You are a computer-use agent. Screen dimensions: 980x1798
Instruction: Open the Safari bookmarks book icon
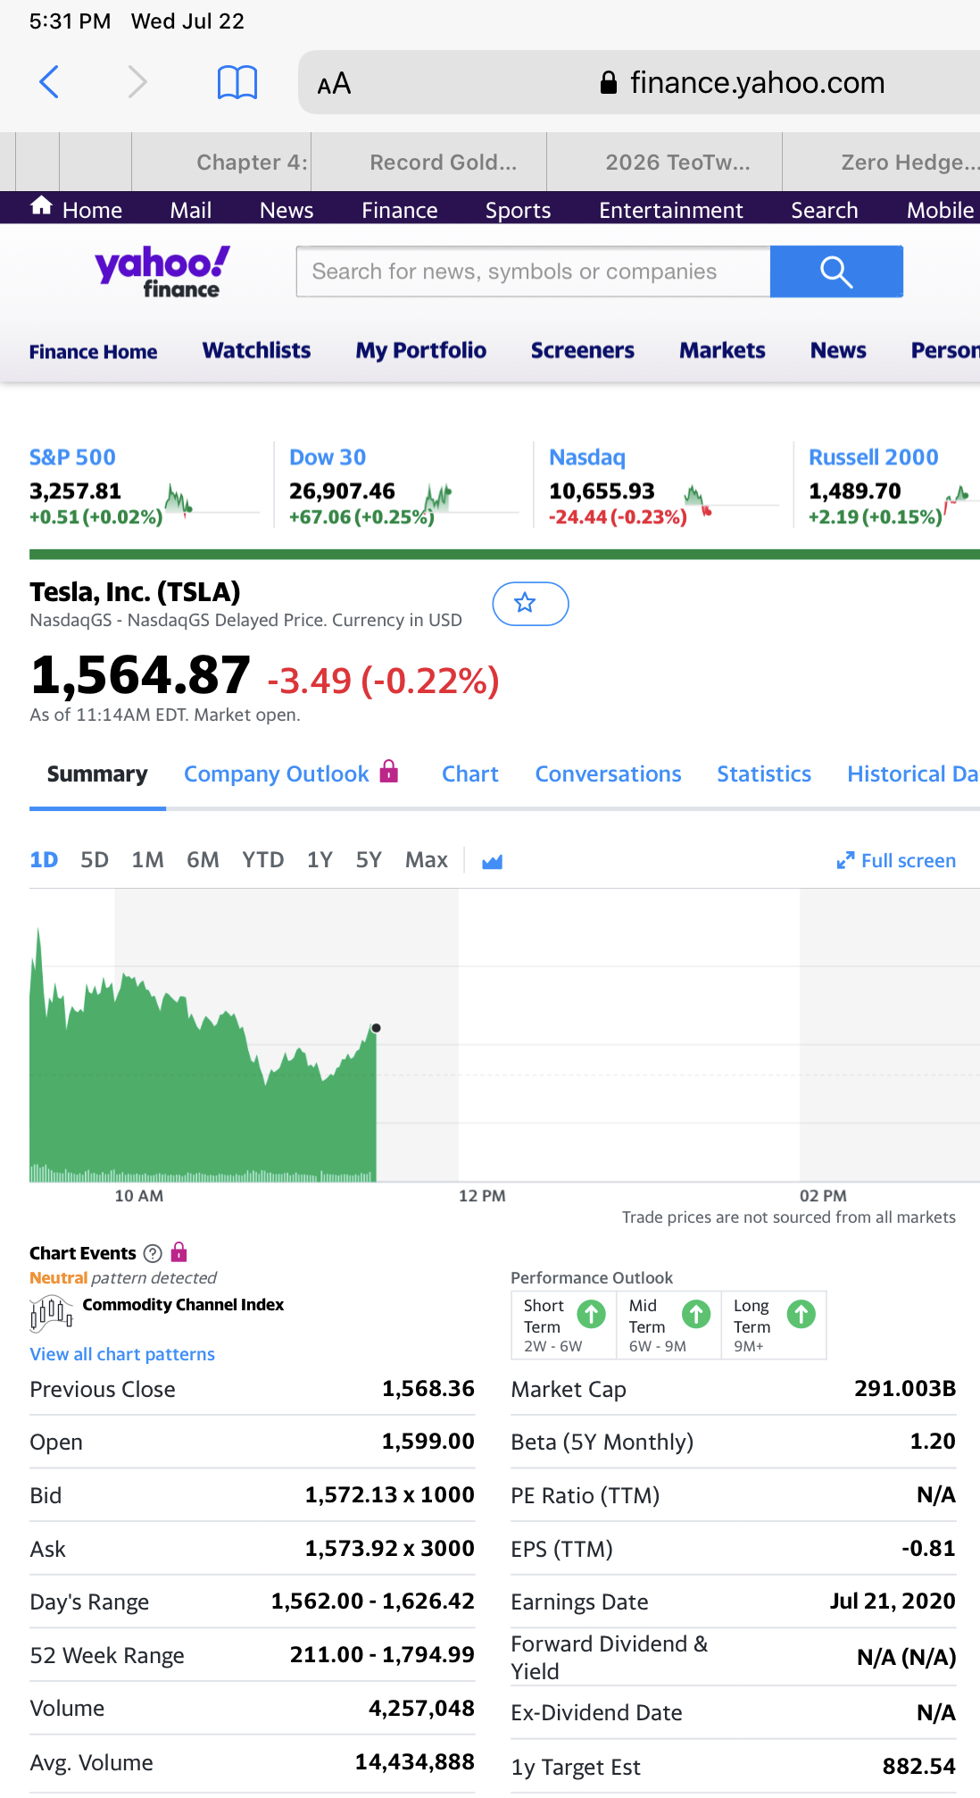click(237, 82)
